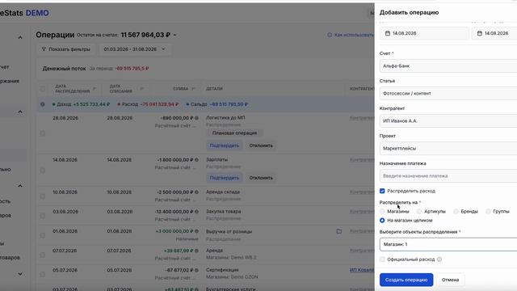
Task: Sort by the СУММА column icon
Action: pyautogui.click(x=193, y=88)
